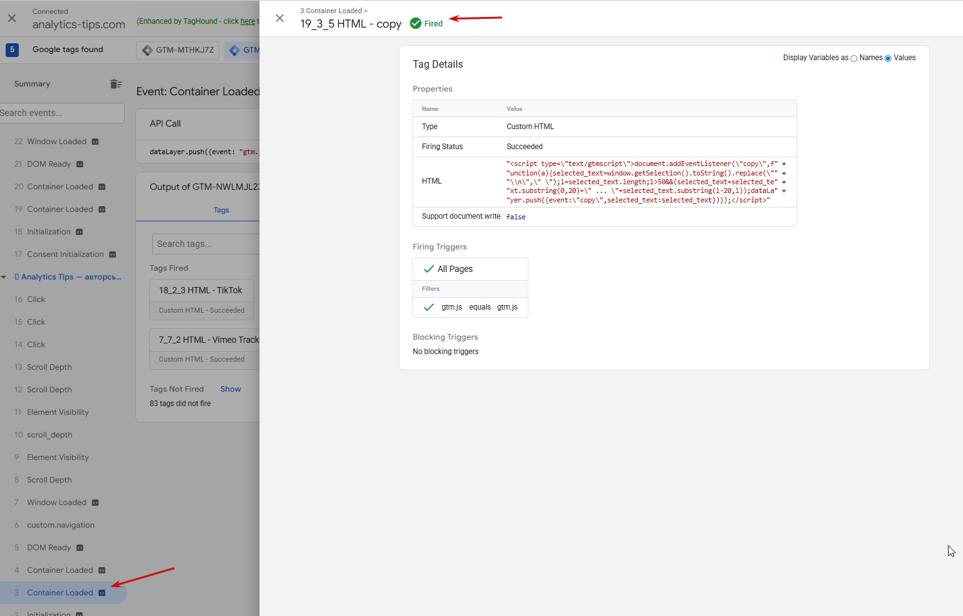Click the analytics-tips.com connected domain
The image size is (963, 616).
pyautogui.click(x=79, y=24)
